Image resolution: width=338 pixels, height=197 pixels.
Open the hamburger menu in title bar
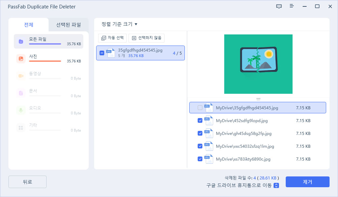291,6
